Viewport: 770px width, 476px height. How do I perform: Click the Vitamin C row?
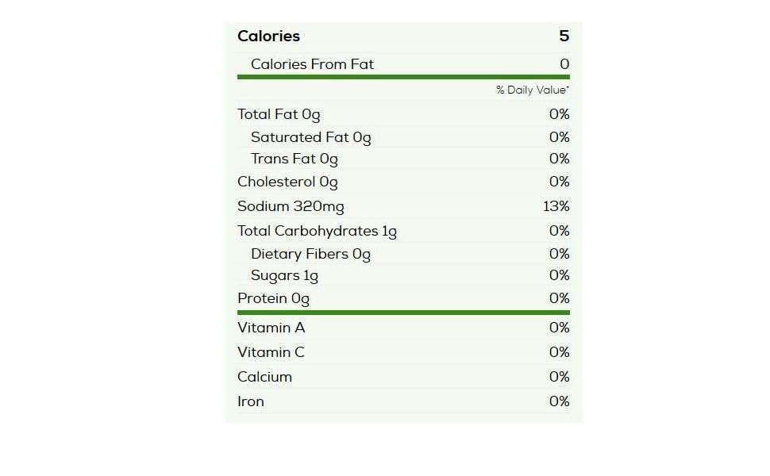point(404,352)
